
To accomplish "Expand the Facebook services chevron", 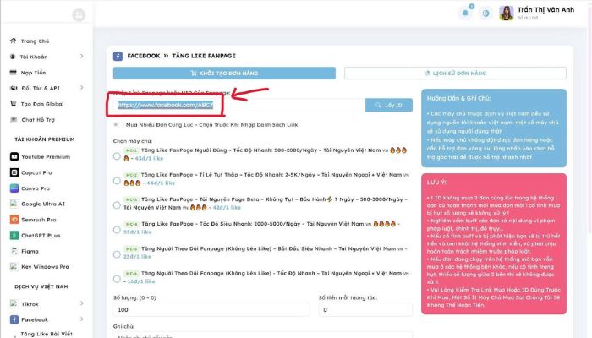I will [81, 319].
